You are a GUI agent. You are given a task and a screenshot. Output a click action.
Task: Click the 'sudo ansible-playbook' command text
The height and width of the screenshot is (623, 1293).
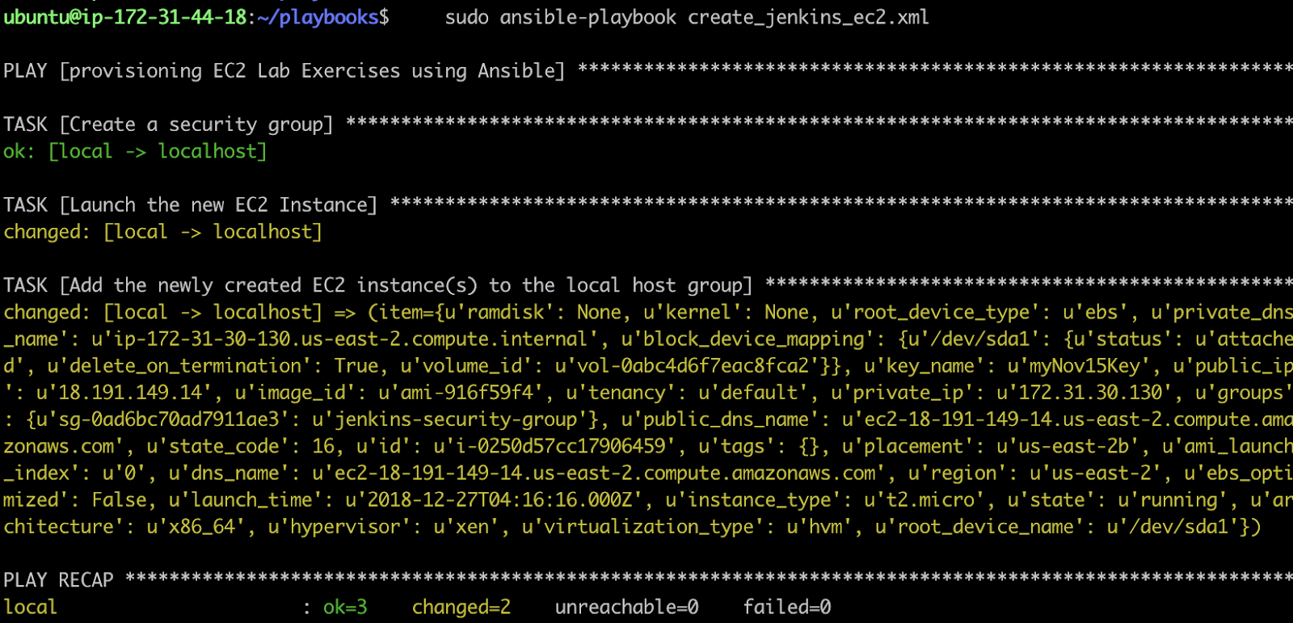click(560, 17)
